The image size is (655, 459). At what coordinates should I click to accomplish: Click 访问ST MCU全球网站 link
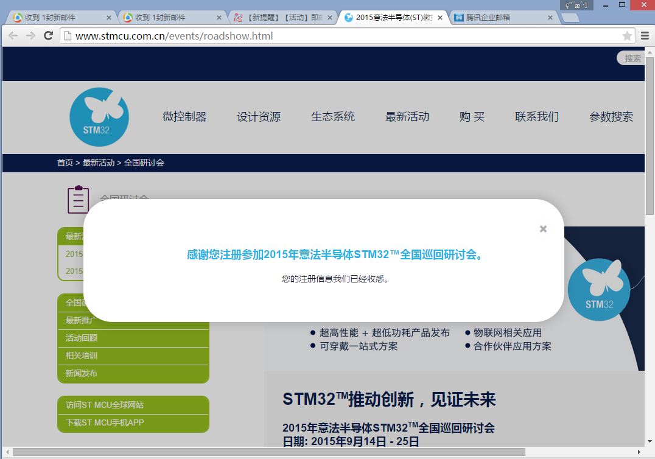pos(133,405)
